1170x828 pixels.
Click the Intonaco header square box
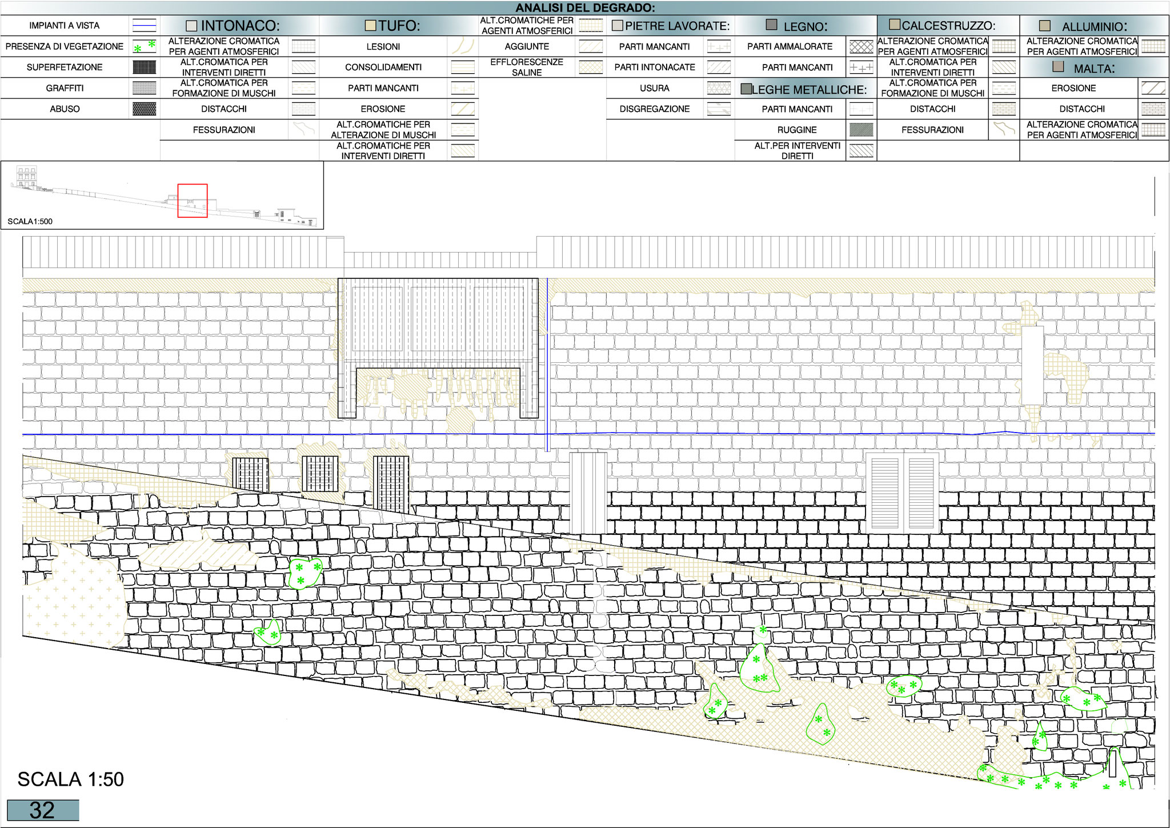[192, 26]
